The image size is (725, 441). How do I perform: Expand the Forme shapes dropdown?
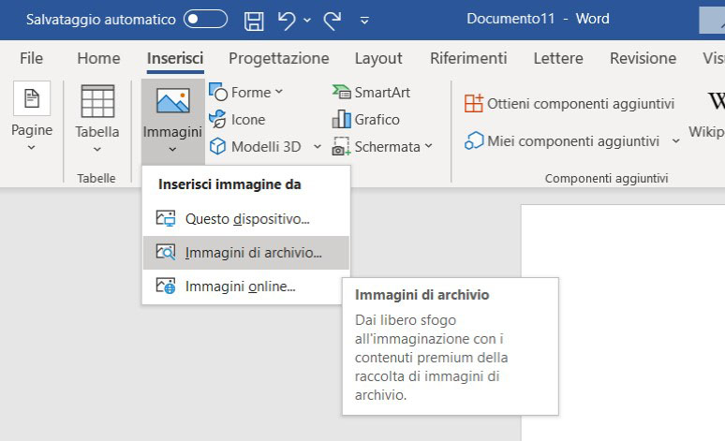click(278, 93)
